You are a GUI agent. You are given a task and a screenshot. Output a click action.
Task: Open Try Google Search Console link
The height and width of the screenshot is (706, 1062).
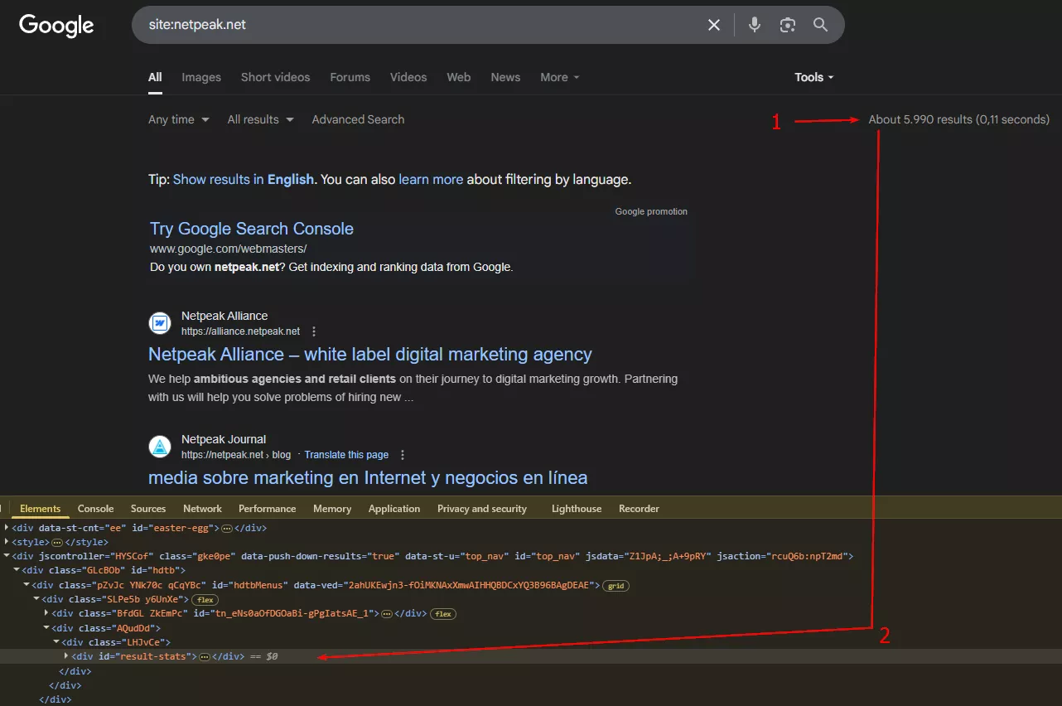(252, 229)
